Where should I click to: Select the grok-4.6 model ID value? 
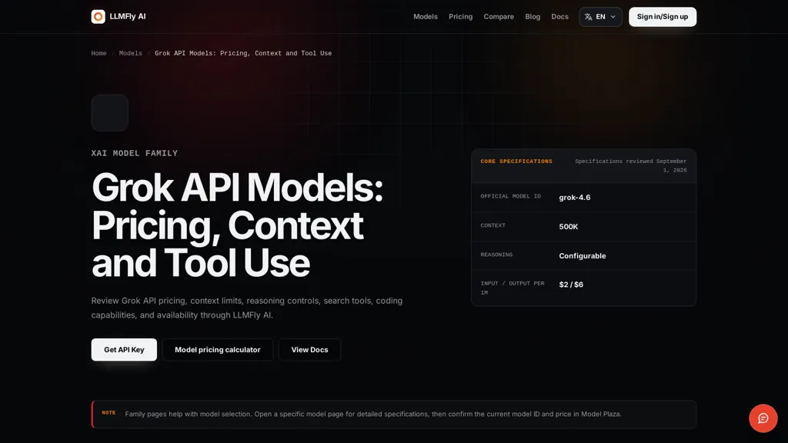(574, 198)
